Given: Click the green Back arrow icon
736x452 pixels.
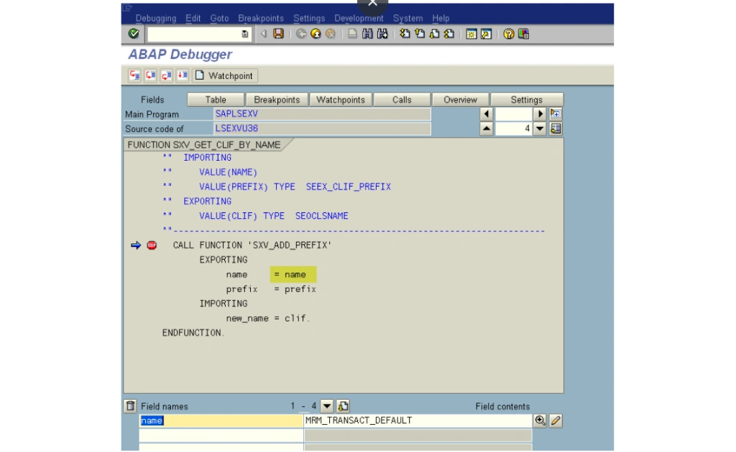Looking at the screenshot, I should (x=301, y=34).
